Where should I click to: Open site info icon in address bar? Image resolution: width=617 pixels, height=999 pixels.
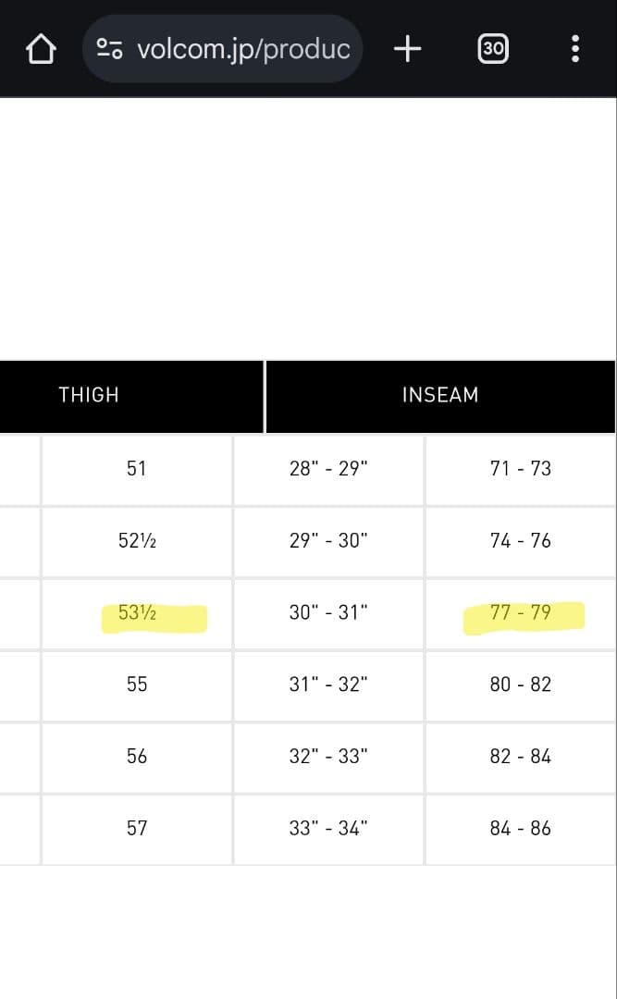tap(110, 49)
